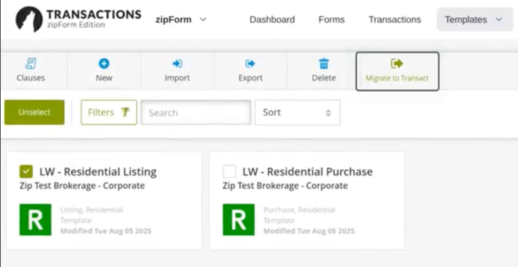This screenshot has width=518, height=267.
Task: Open the Templates dropdown menu
Action: pos(475,19)
